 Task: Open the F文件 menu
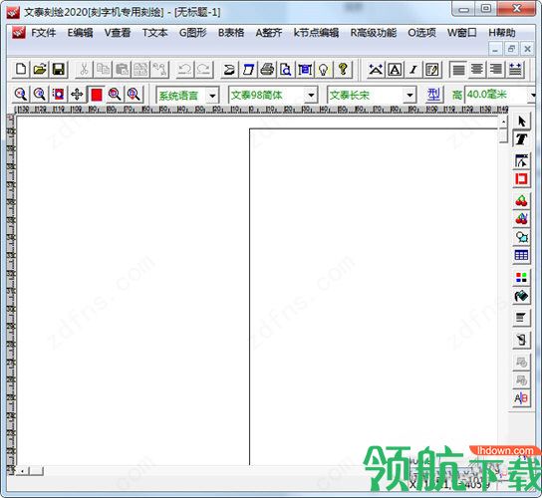point(43,33)
